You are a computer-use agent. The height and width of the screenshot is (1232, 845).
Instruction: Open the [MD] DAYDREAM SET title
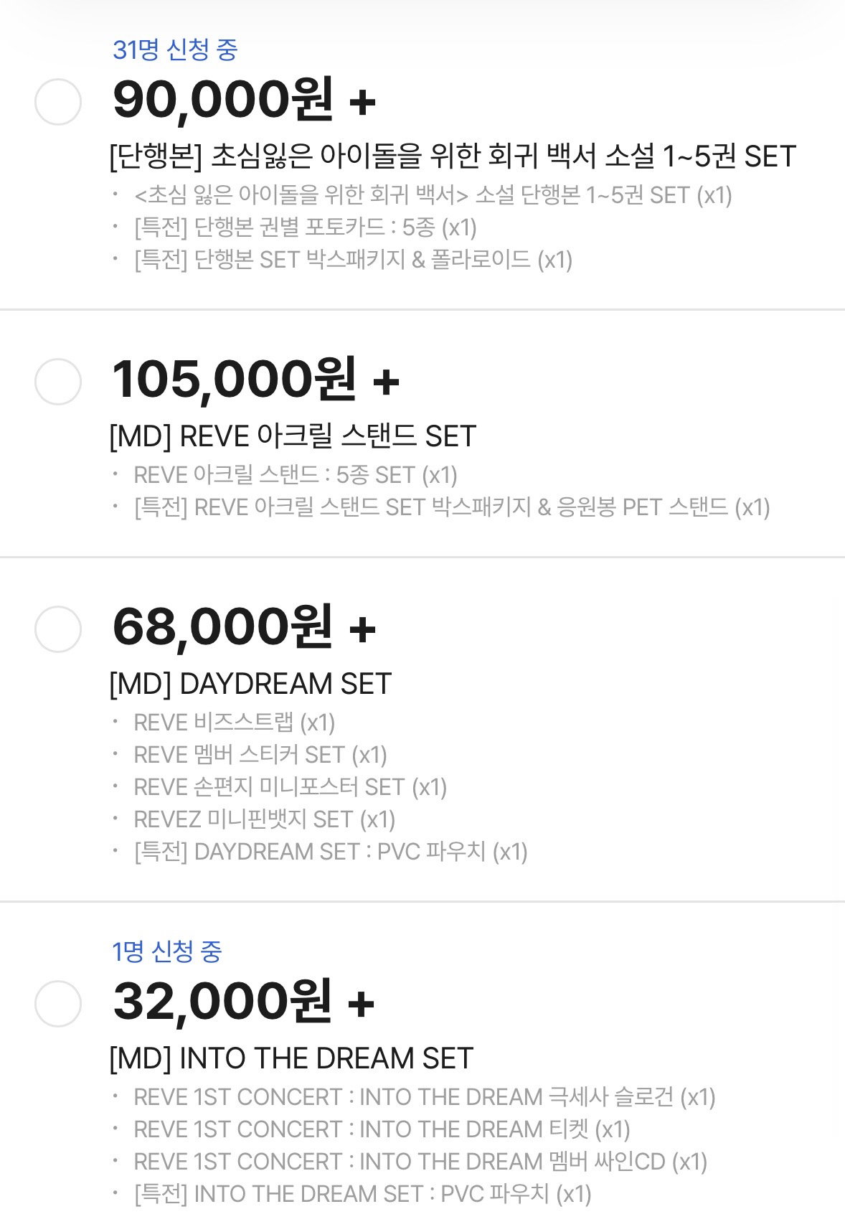pyautogui.click(x=250, y=684)
